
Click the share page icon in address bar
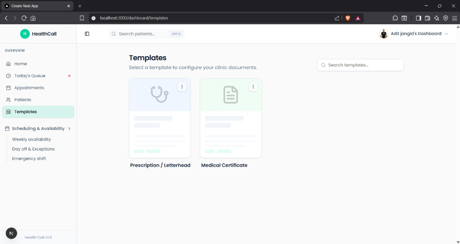pos(337,18)
